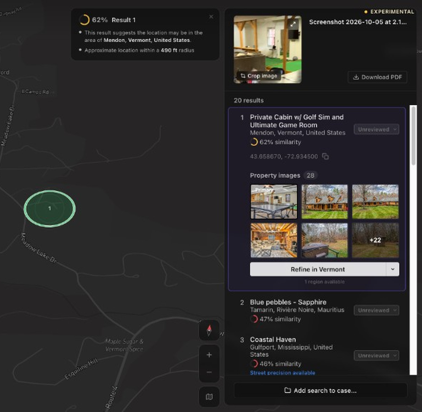The image size is (422, 412).
Task: Click the 62% similarity indicator
Action: [275, 142]
